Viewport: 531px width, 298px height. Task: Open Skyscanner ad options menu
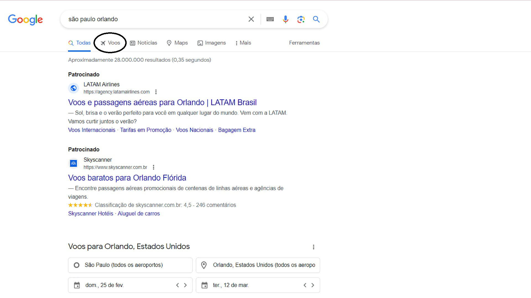(154, 167)
